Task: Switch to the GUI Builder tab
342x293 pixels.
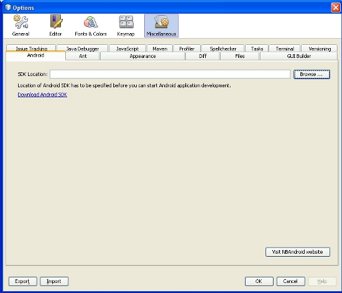Action: tap(299, 56)
